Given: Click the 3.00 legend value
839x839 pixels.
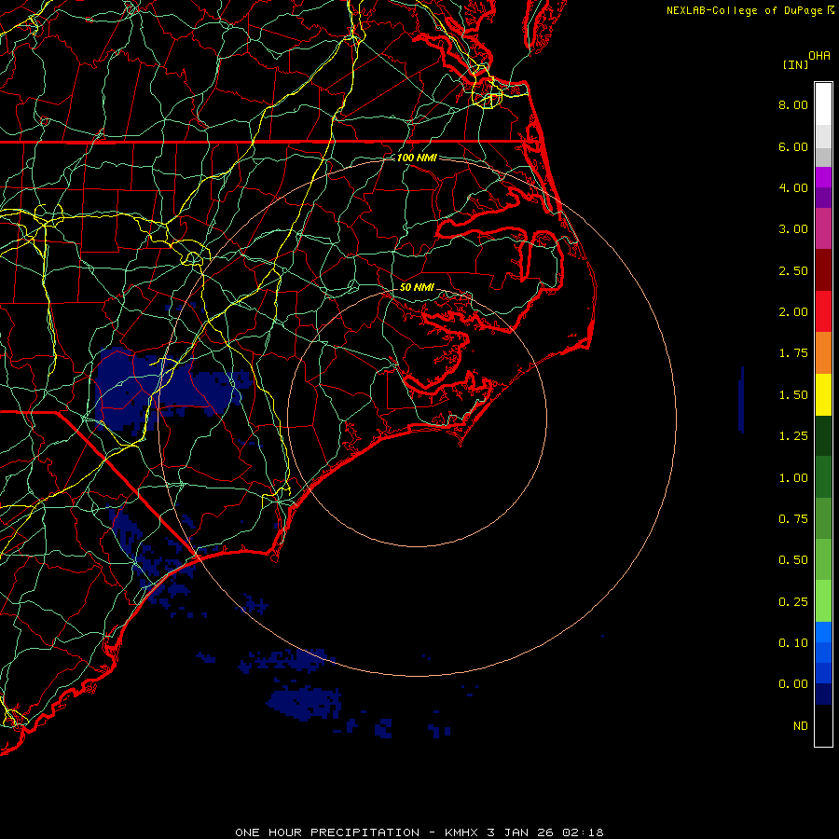Looking at the screenshot, I should (793, 229).
